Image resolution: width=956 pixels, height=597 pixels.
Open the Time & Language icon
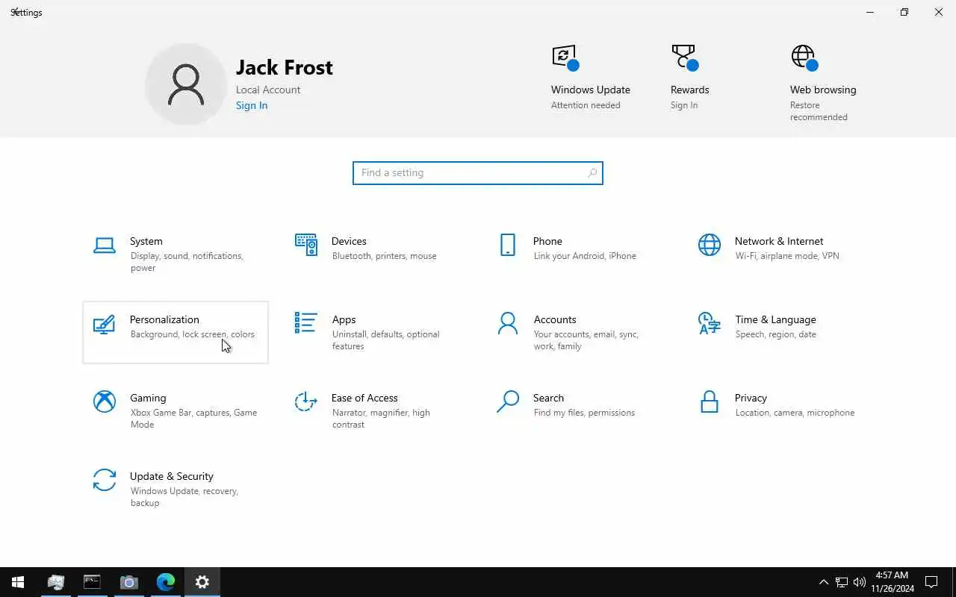point(710,323)
